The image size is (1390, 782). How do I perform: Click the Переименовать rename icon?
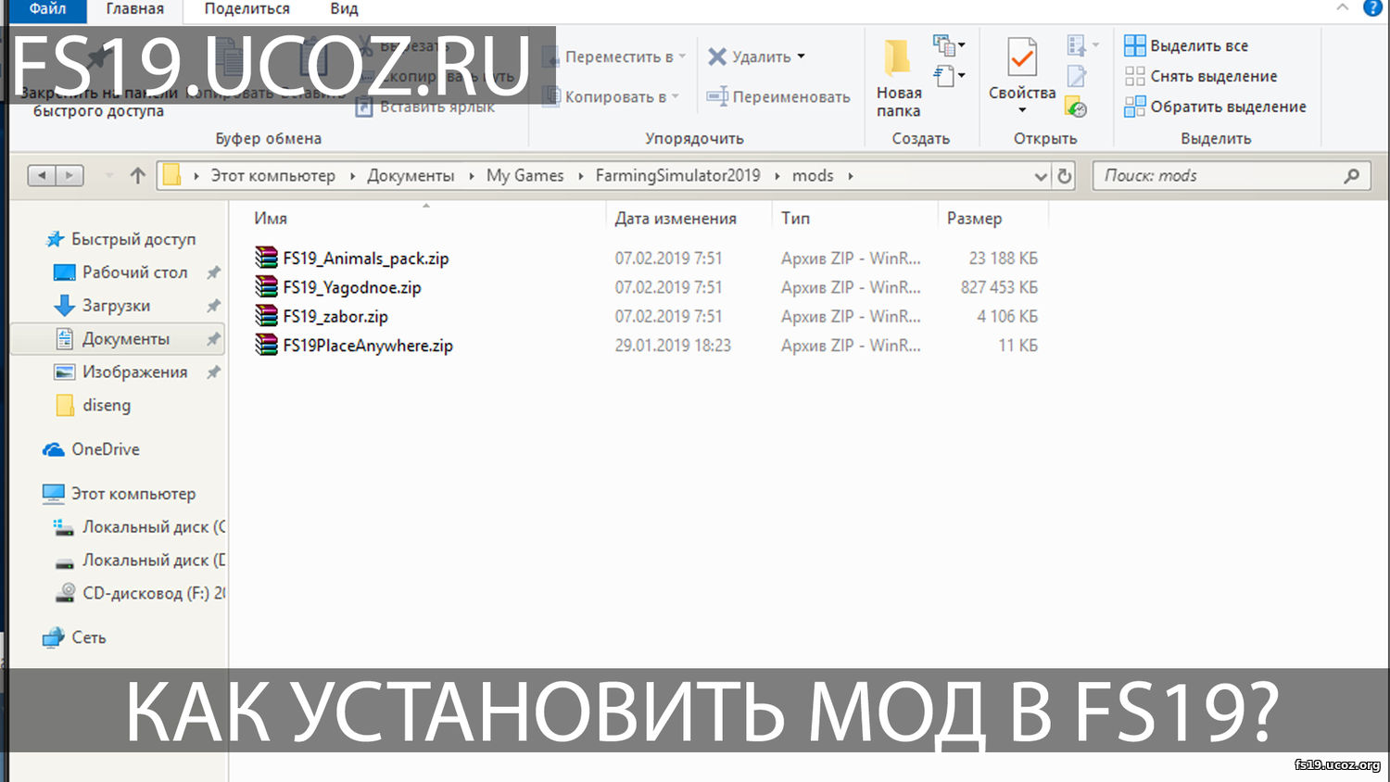point(717,96)
